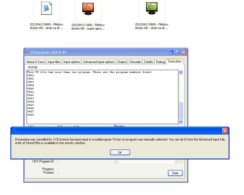Click program number 5418 in the Activity log
The image size is (244, 195).
tap(30, 115)
